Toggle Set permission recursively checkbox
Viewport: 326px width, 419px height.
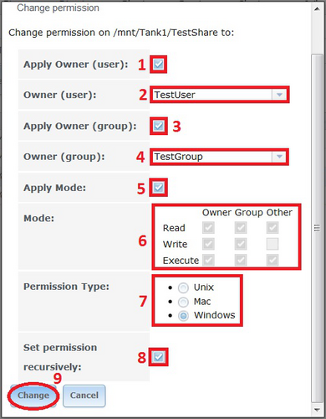coord(159,357)
